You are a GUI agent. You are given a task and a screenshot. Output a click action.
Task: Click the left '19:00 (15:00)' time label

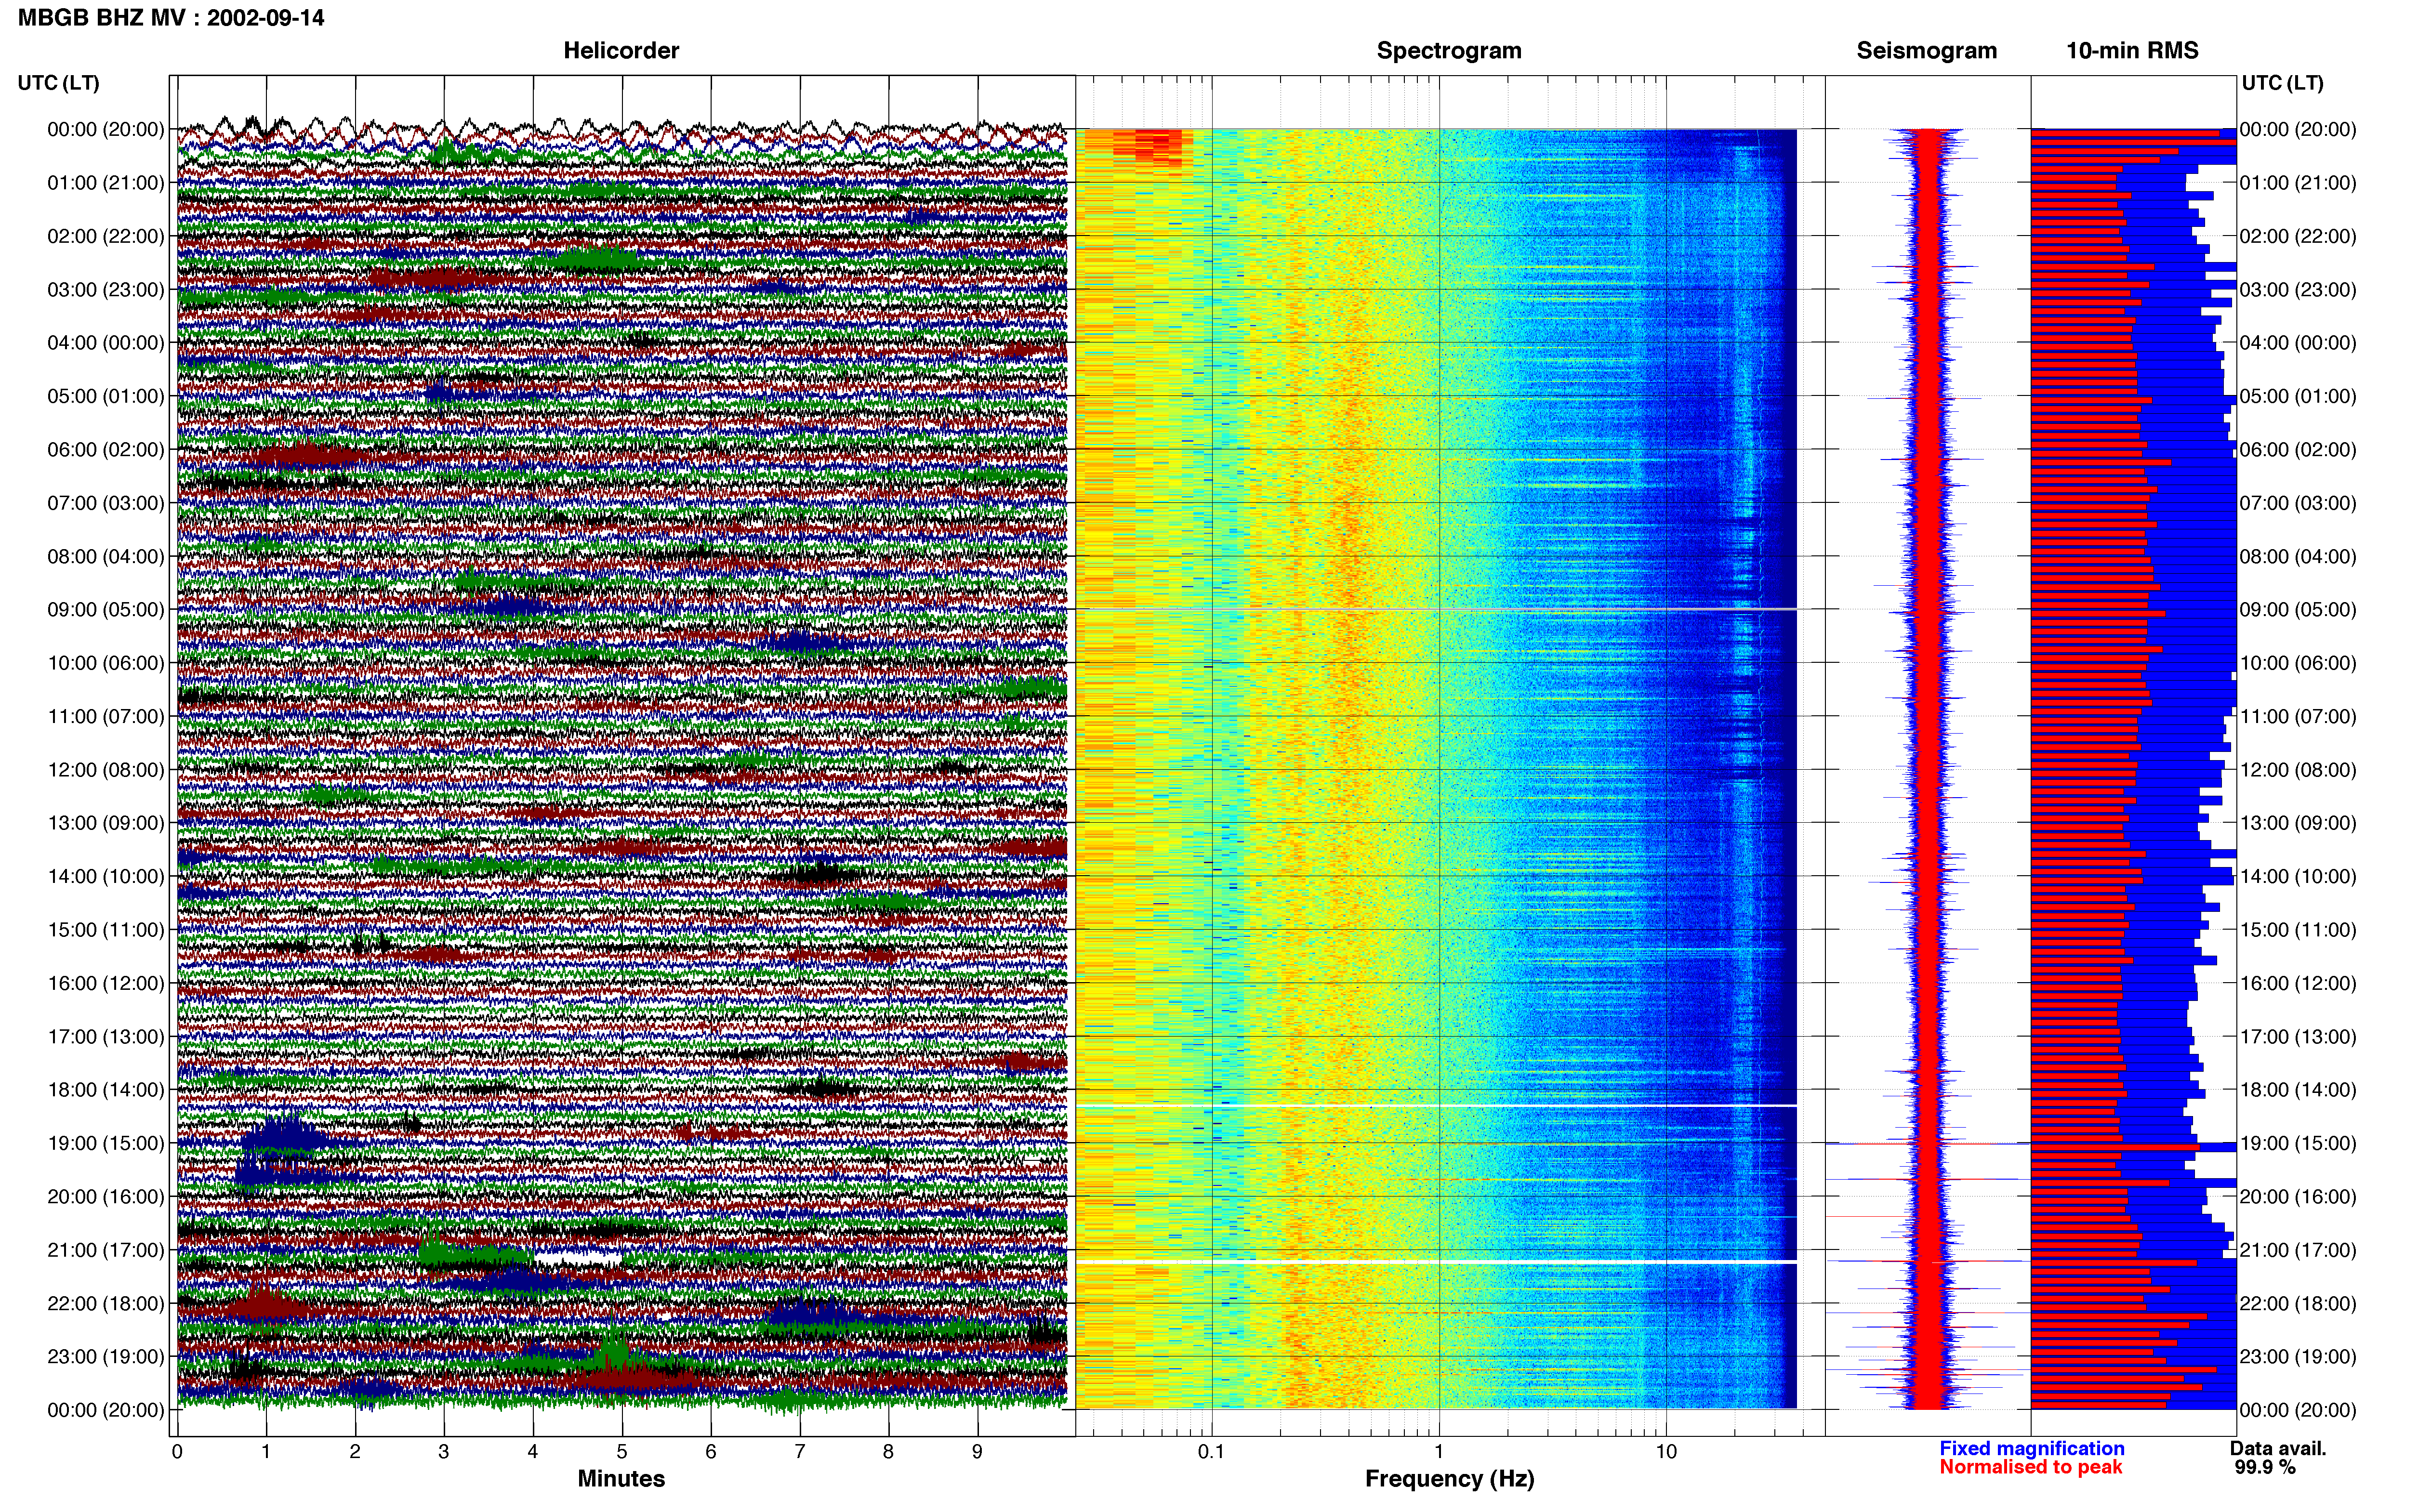106,1143
